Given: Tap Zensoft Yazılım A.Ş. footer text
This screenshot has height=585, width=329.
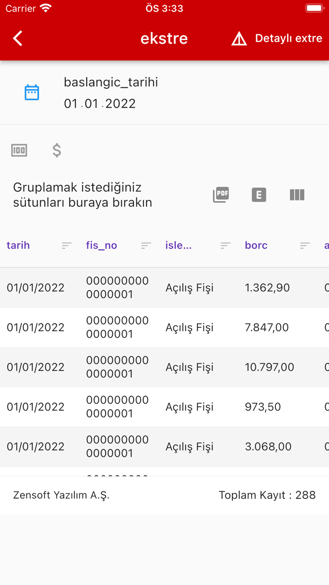Looking at the screenshot, I should click(x=61, y=495).
